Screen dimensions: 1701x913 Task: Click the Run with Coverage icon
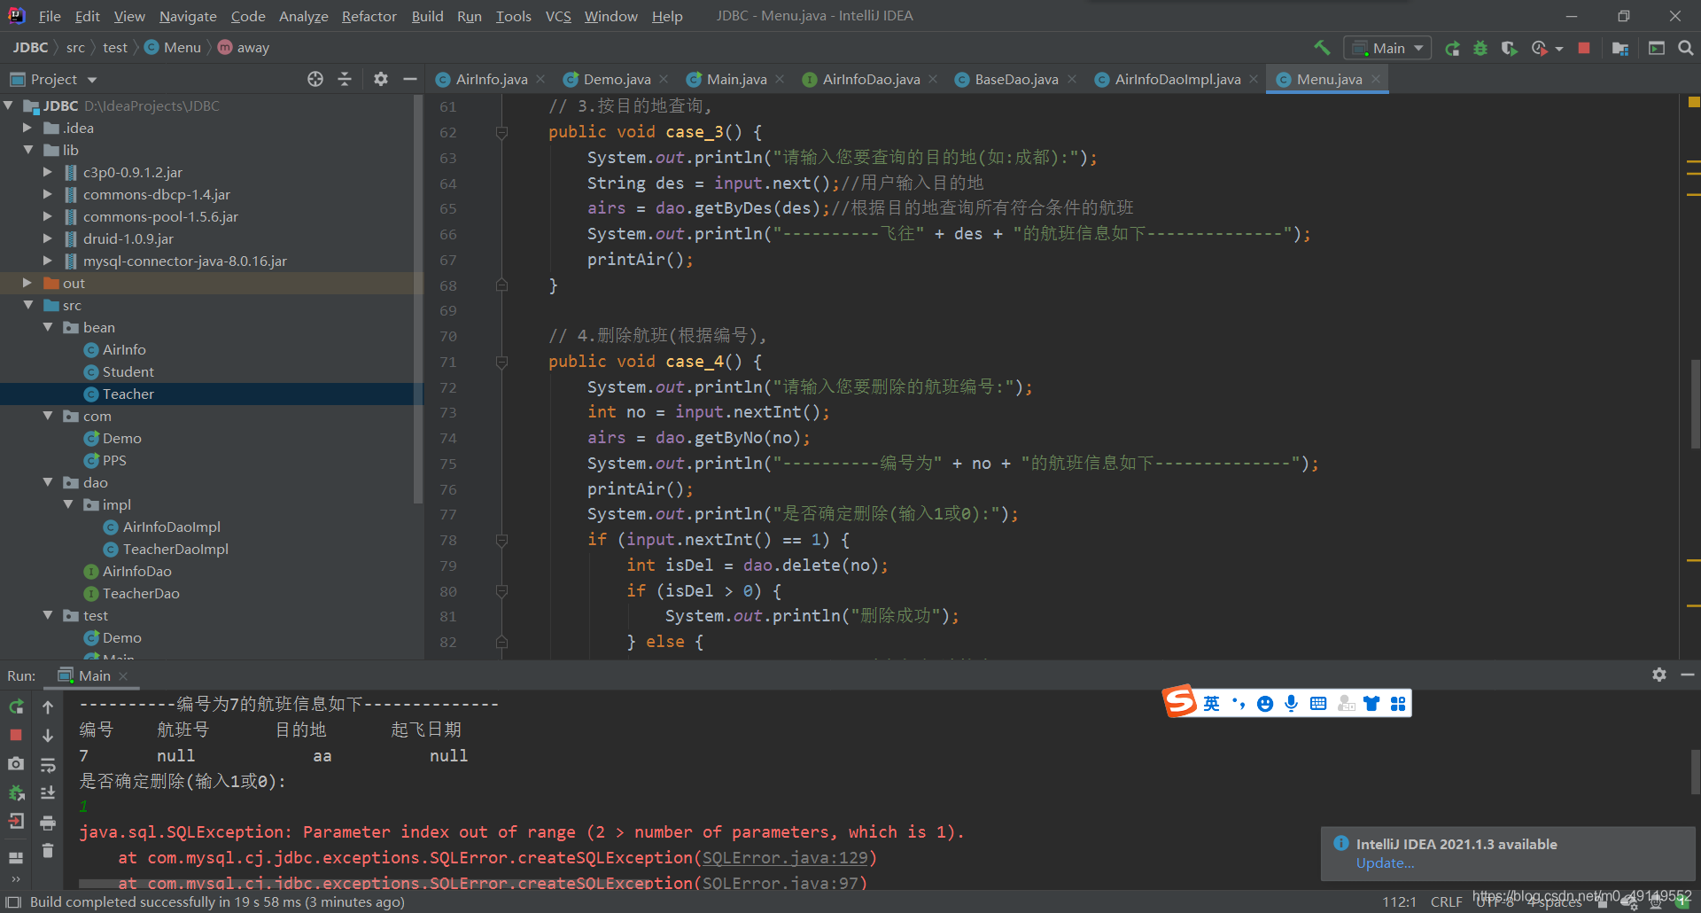pyautogui.click(x=1509, y=48)
